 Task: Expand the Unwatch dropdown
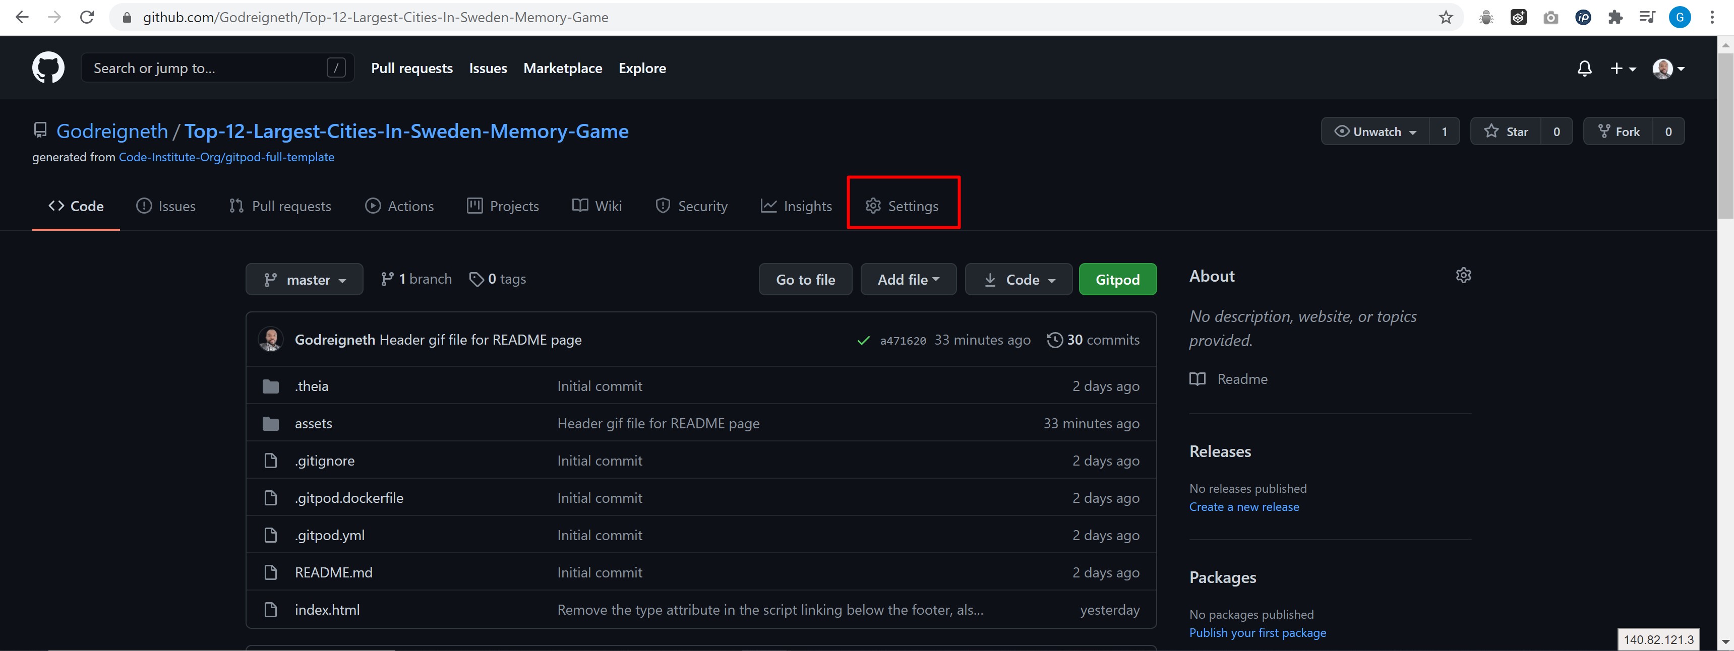click(1375, 132)
